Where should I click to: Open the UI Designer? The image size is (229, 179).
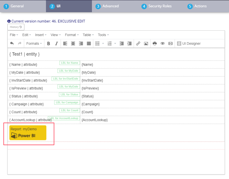tap(189, 44)
